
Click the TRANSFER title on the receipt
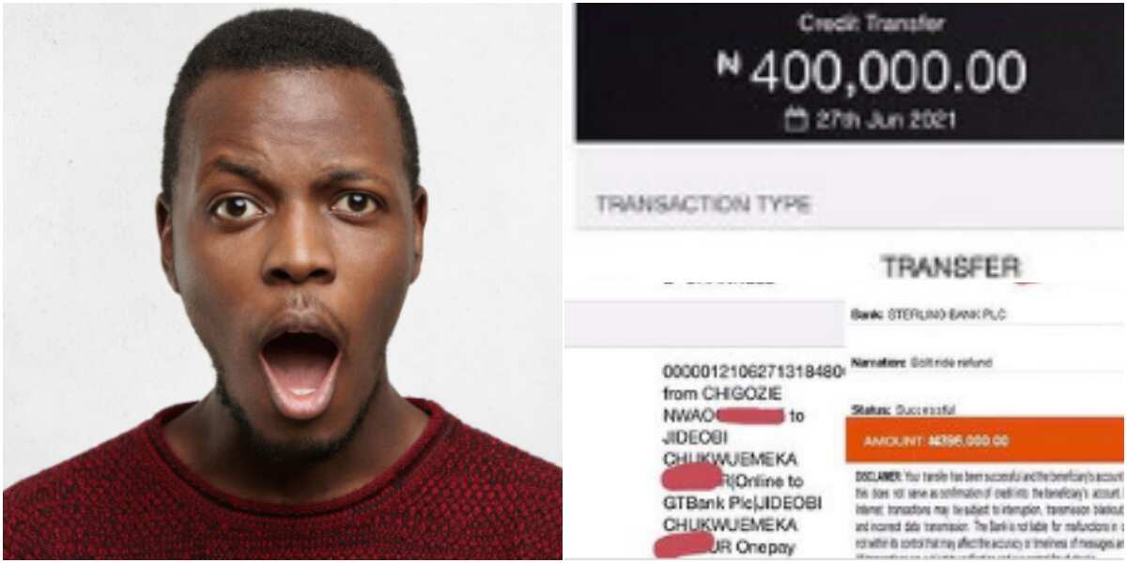pyautogui.click(x=950, y=267)
